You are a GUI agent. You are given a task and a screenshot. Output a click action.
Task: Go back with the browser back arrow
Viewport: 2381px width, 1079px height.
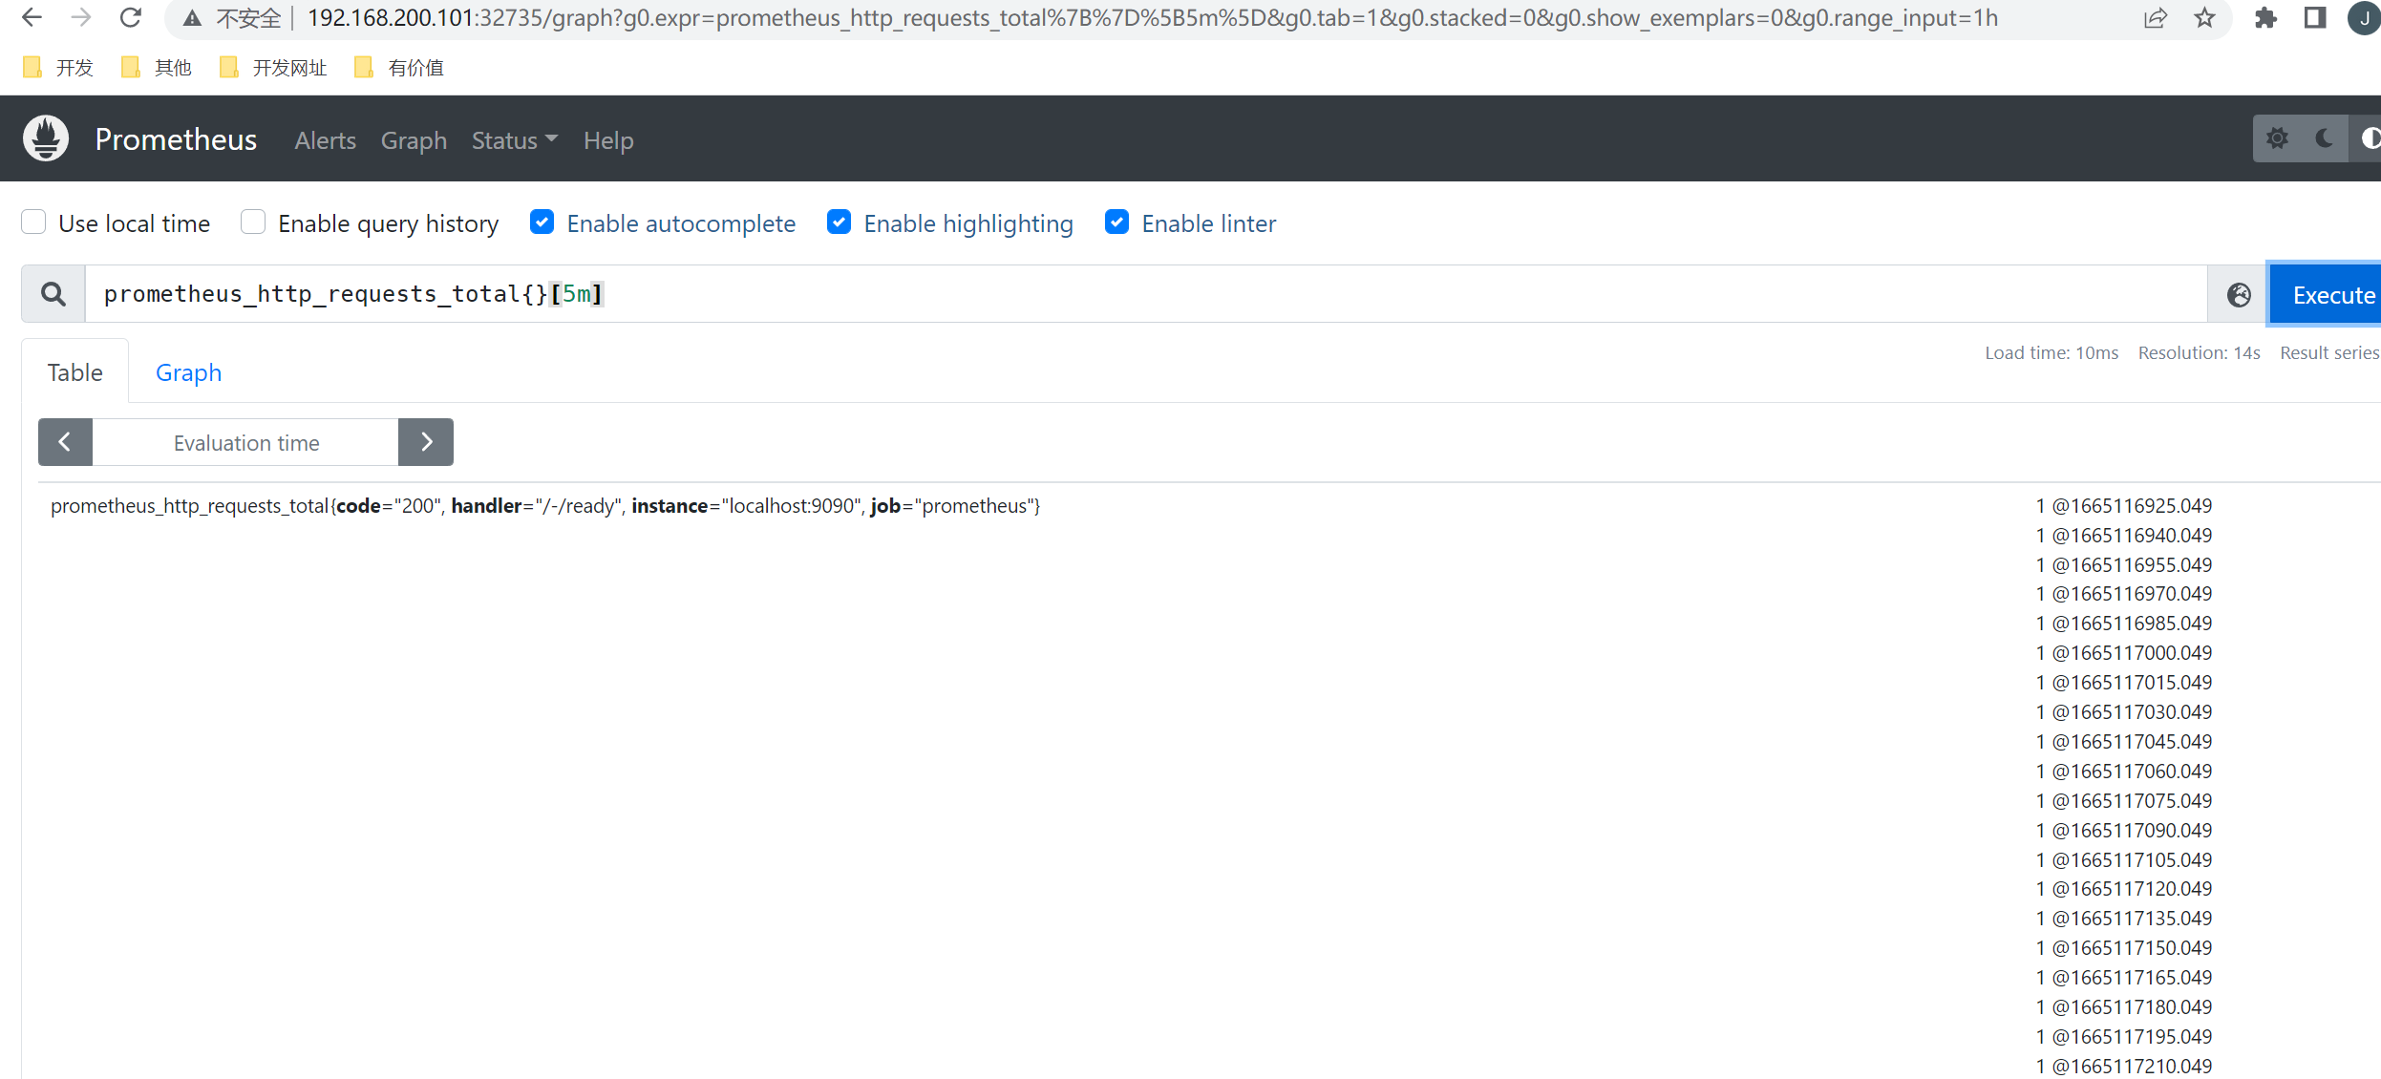[32, 17]
